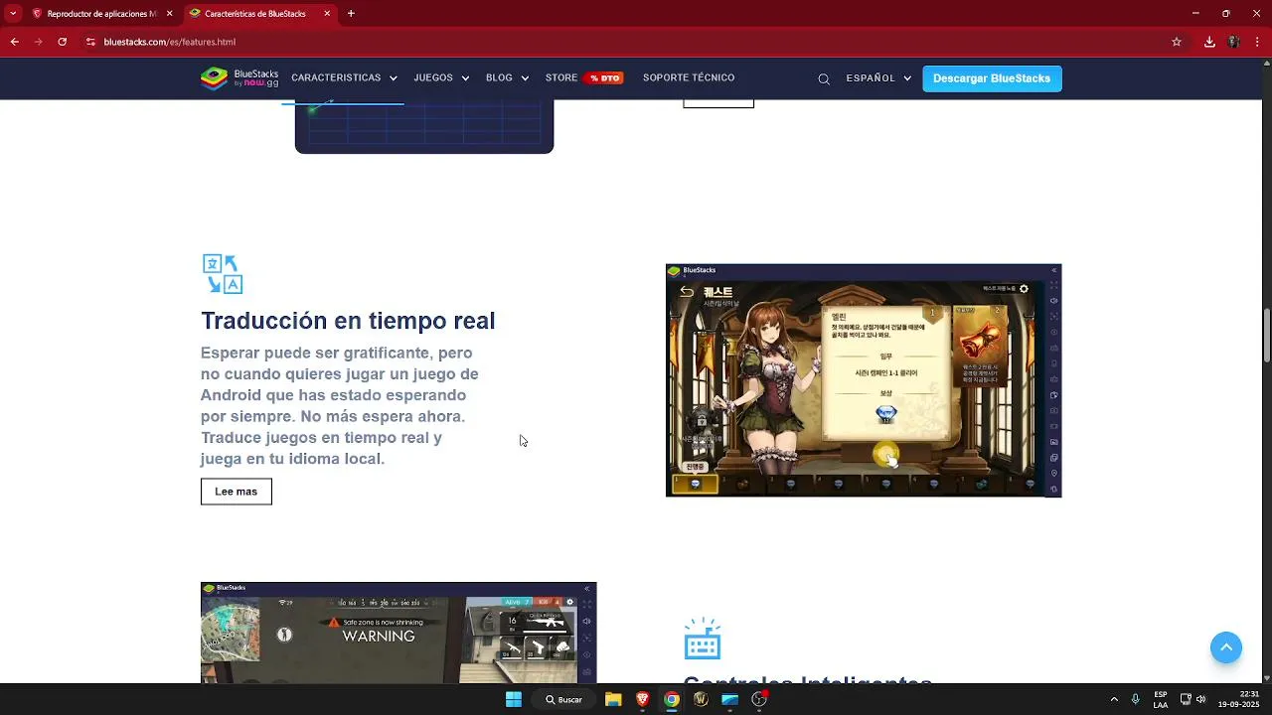Click the site information icon in address bar

click(90, 42)
